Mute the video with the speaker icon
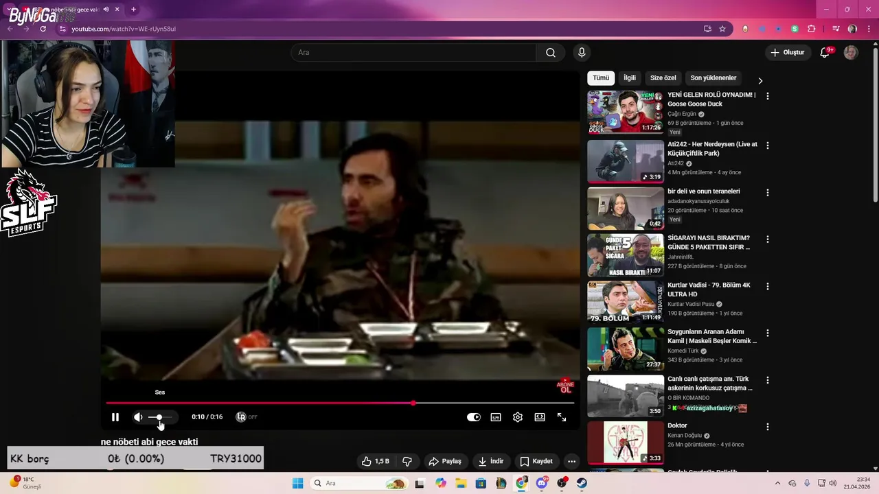The height and width of the screenshot is (494, 879). tap(138, 417)
